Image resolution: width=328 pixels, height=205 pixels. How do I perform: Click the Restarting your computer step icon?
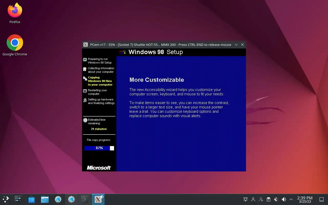(x=85, y=91)
